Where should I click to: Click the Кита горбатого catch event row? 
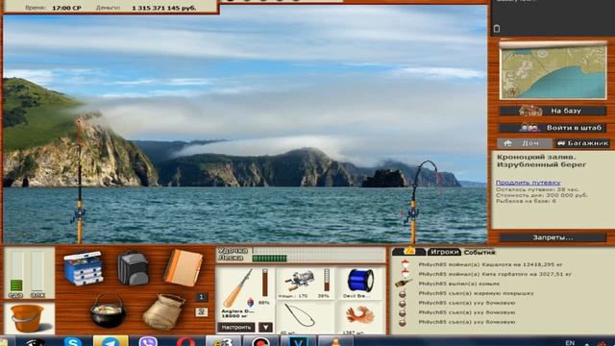click(x=496, y=274)
